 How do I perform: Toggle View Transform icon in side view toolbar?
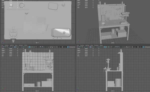point(143,47)
